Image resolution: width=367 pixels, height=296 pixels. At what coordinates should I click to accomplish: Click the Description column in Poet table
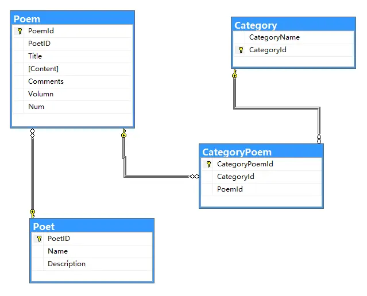coord(67,264)
